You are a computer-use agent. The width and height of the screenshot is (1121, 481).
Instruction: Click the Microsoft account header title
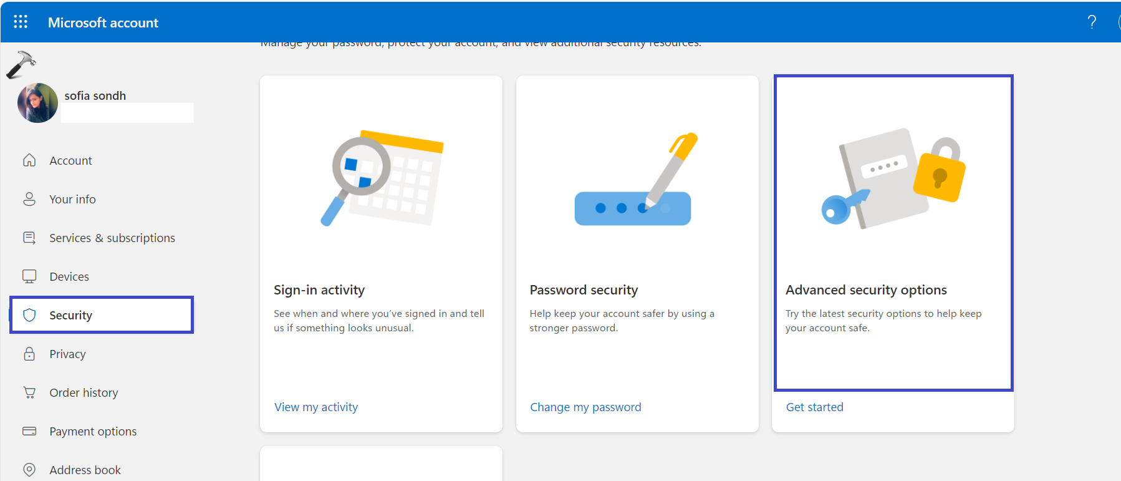coord(103,22)
